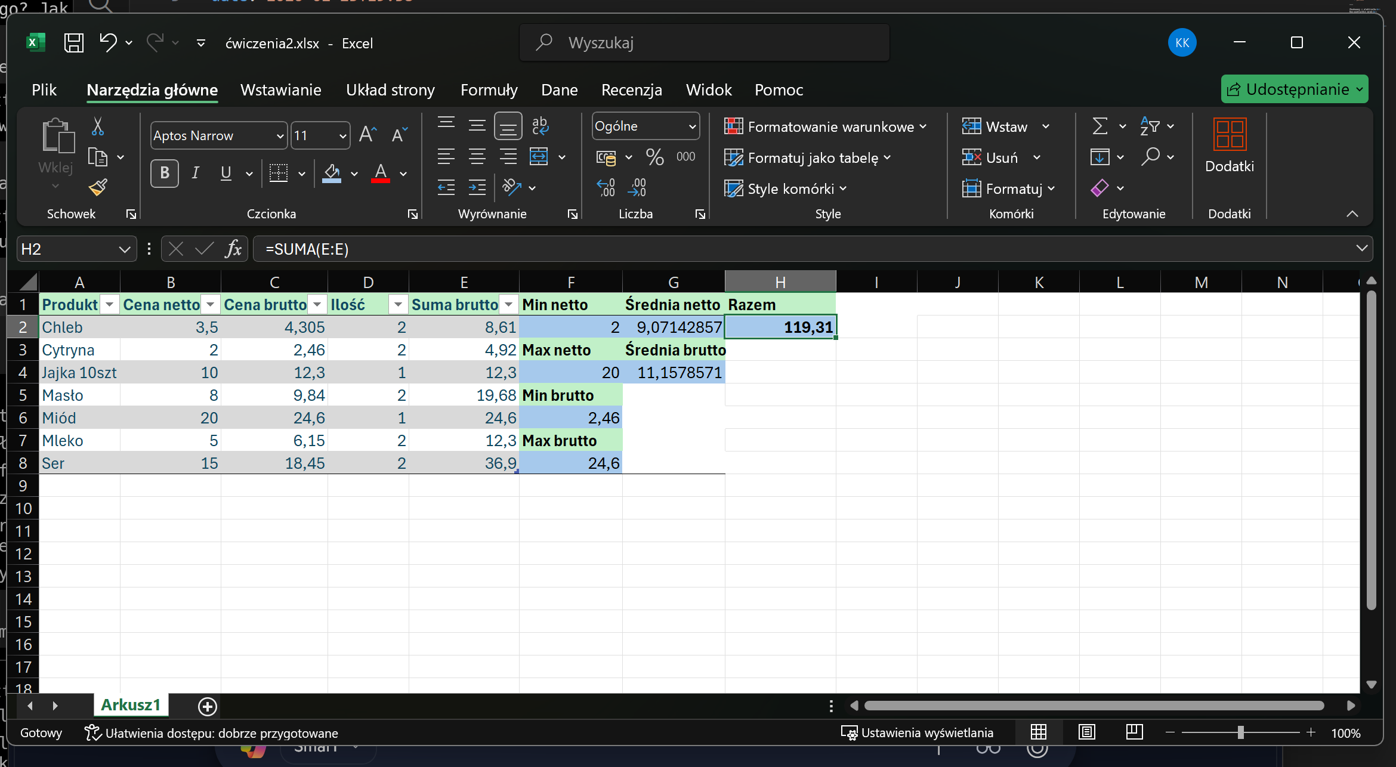Click the Cut scissors icon
Viewport: 1396px width, 767px height.
(x=98, y=126)
